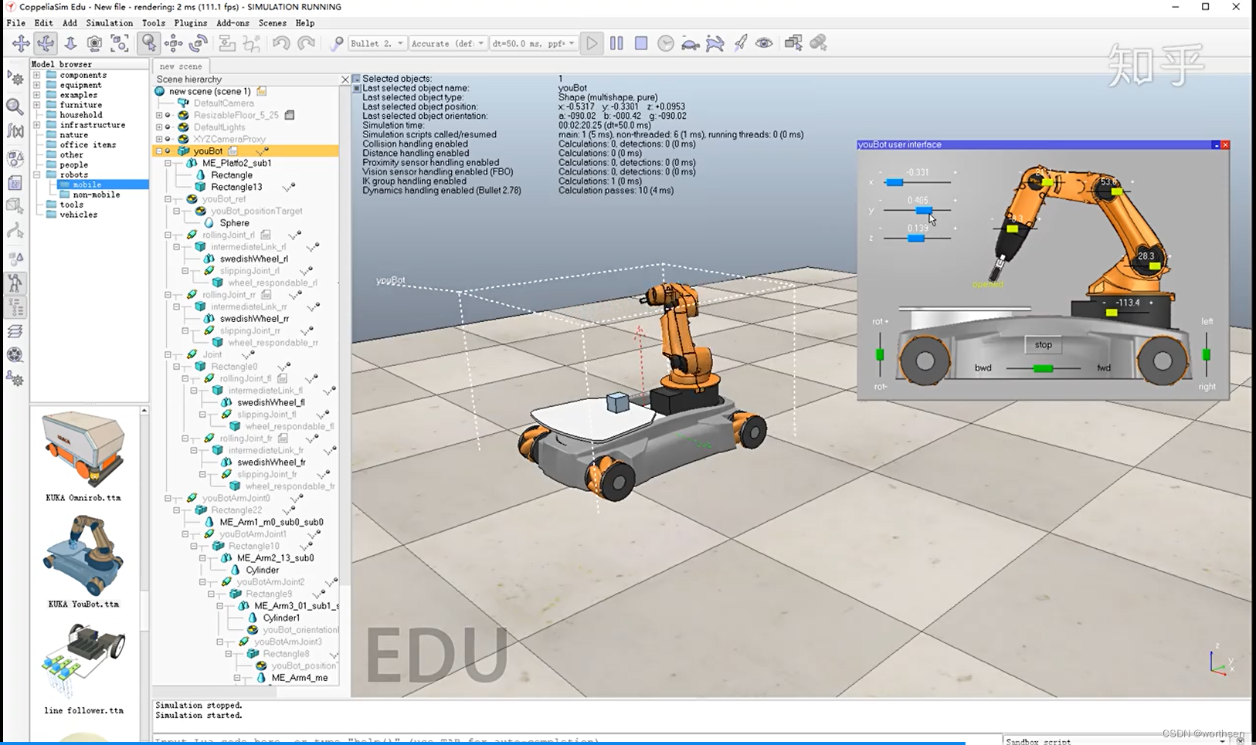Viewport: 1256px width, 745px height.
Task: Expand the equipment folder in Model browser
Action: coord(36,86)
